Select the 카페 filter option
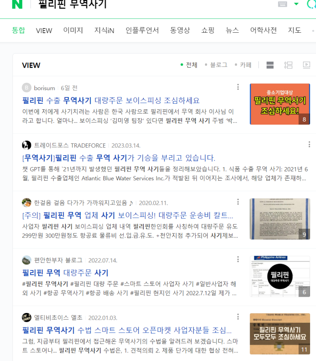316x361 pixels. point(243,65)
